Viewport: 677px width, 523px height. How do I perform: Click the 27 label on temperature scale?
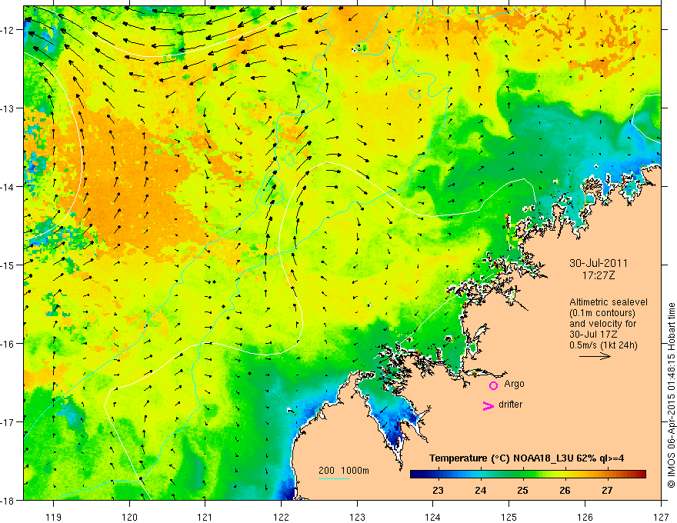tap(607, 491)
